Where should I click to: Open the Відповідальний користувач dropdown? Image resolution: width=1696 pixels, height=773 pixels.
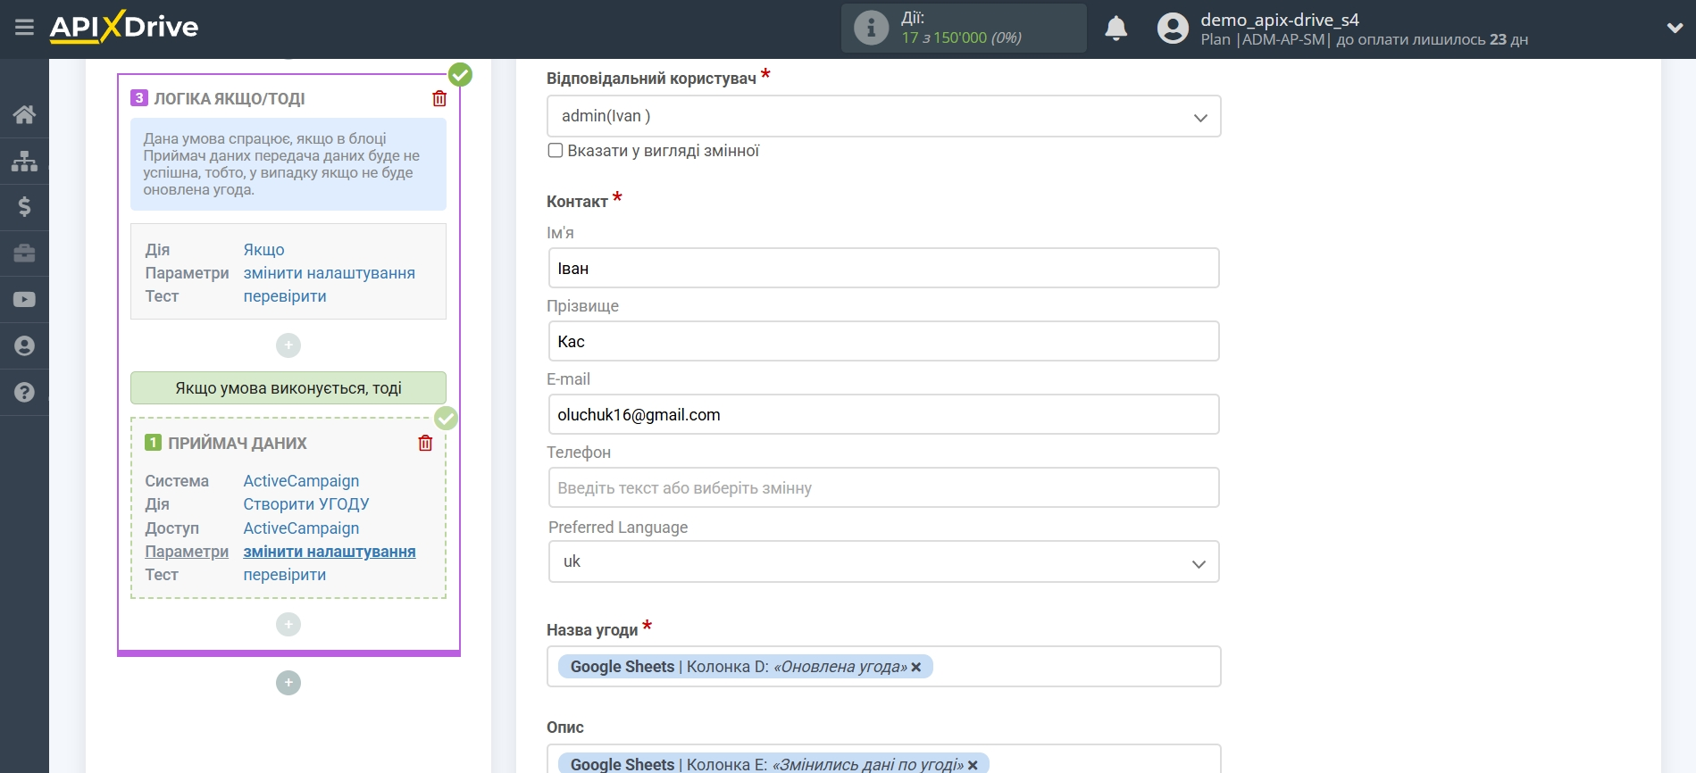883,116
